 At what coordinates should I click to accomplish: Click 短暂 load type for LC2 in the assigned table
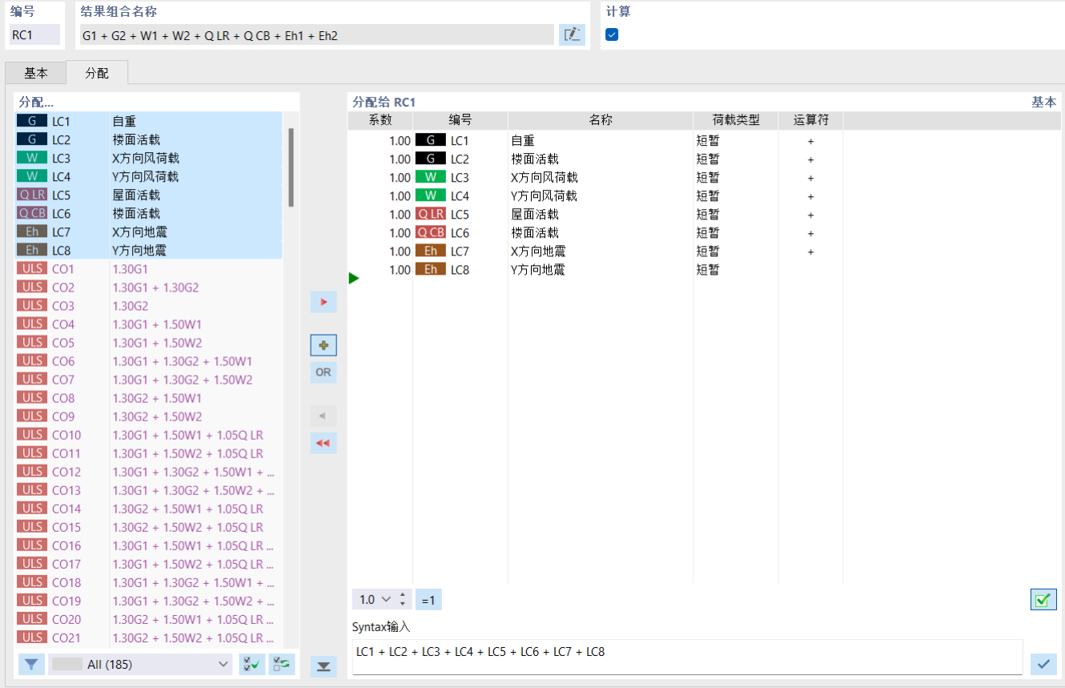point(709,159)
